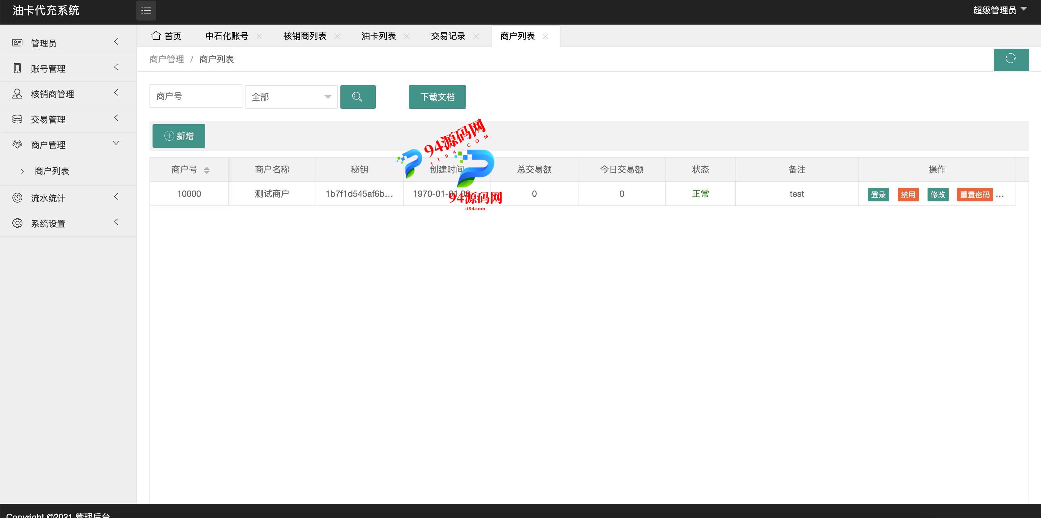Click the 状态 column header
Screen dimensions: 1041x518
click(700, 169)
